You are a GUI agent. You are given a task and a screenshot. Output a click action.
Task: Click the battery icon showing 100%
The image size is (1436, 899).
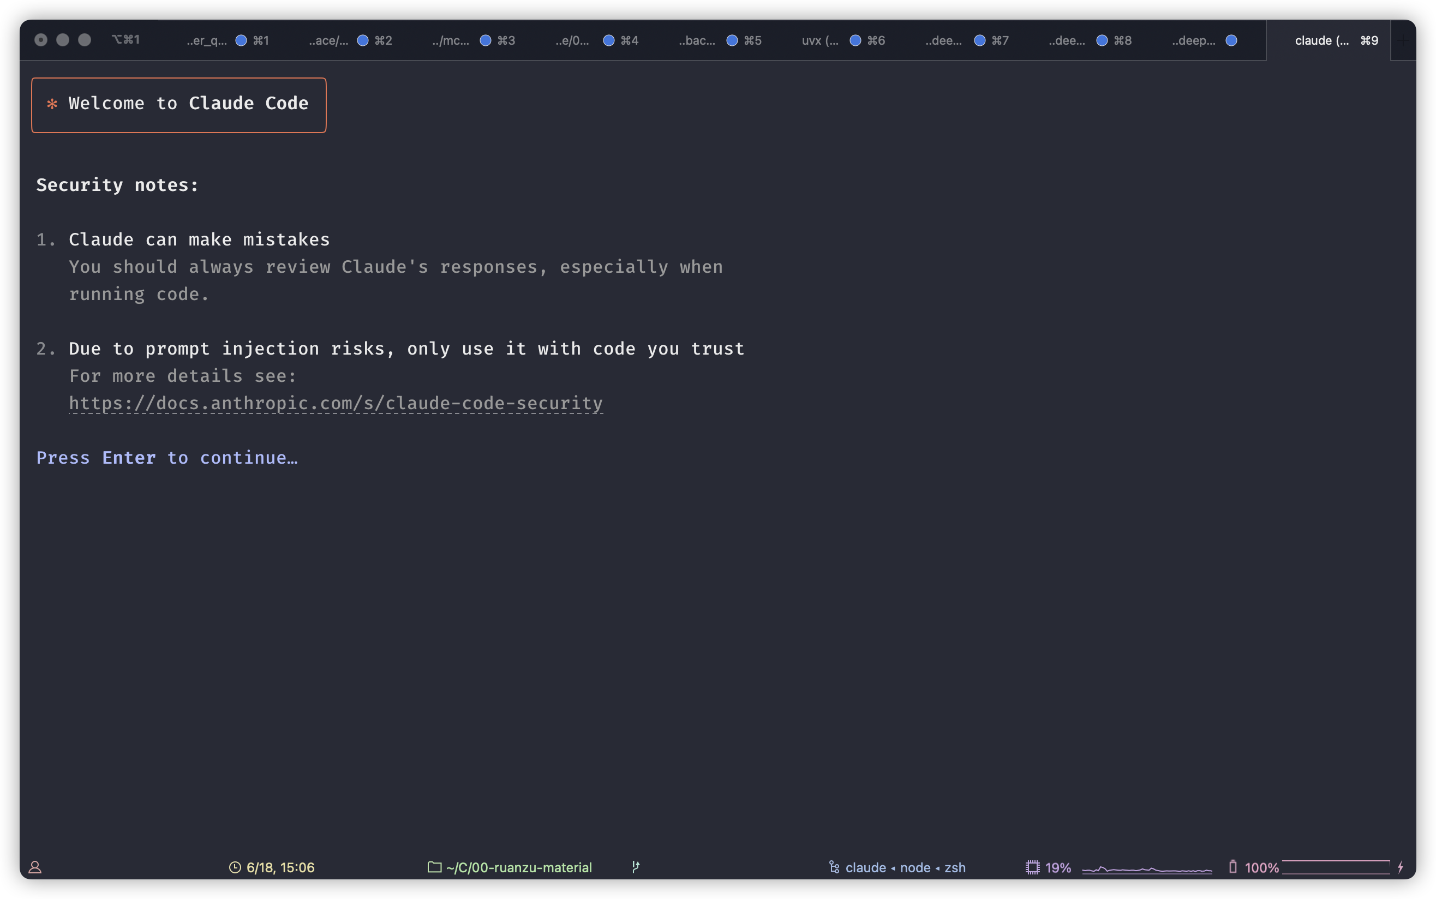pos(1232,867)
